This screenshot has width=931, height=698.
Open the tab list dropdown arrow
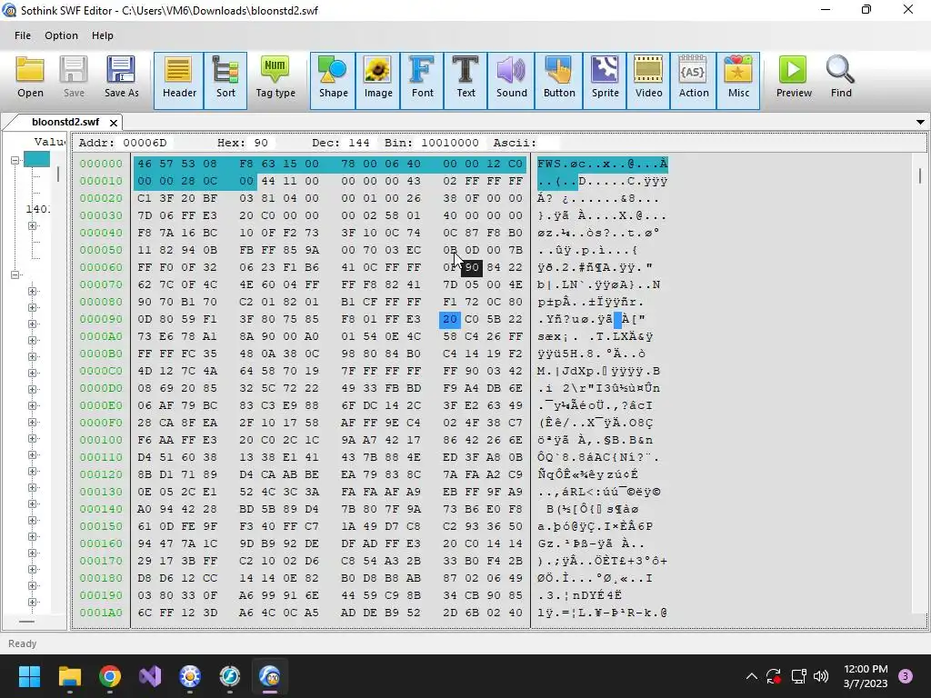click(x=920, y=123)
